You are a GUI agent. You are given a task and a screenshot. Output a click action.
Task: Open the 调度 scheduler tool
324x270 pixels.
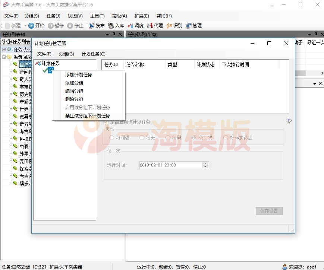(136, 26)
